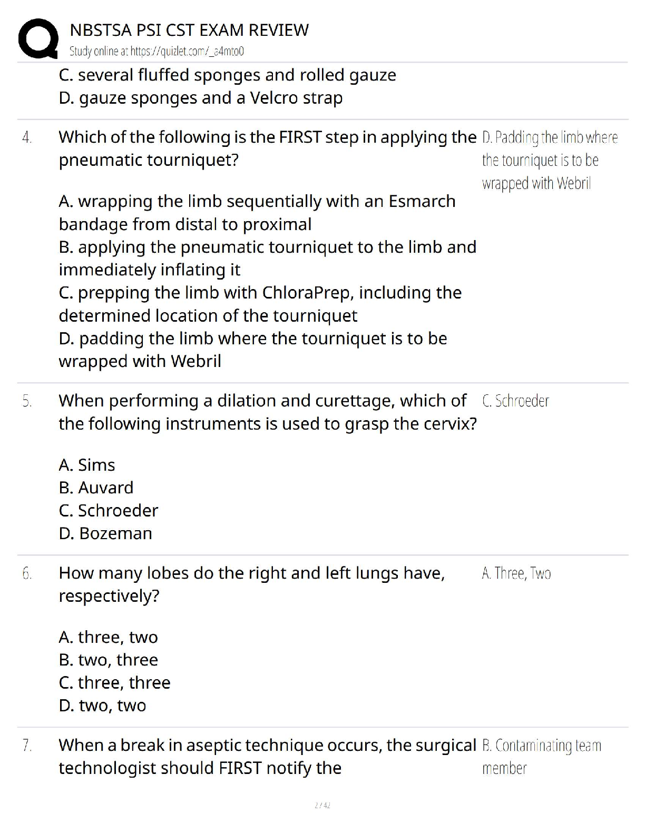Select option D. gauze sponges and Velcro strap
645x834 pixels.
pyautogui.click(x=200, y=98)
